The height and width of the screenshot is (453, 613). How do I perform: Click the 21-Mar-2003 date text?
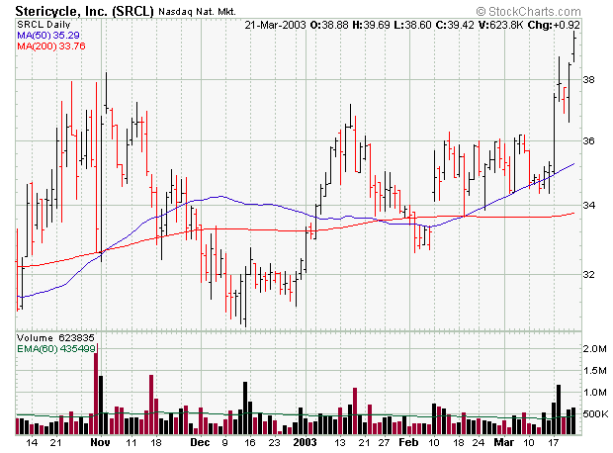pos(275,25)
